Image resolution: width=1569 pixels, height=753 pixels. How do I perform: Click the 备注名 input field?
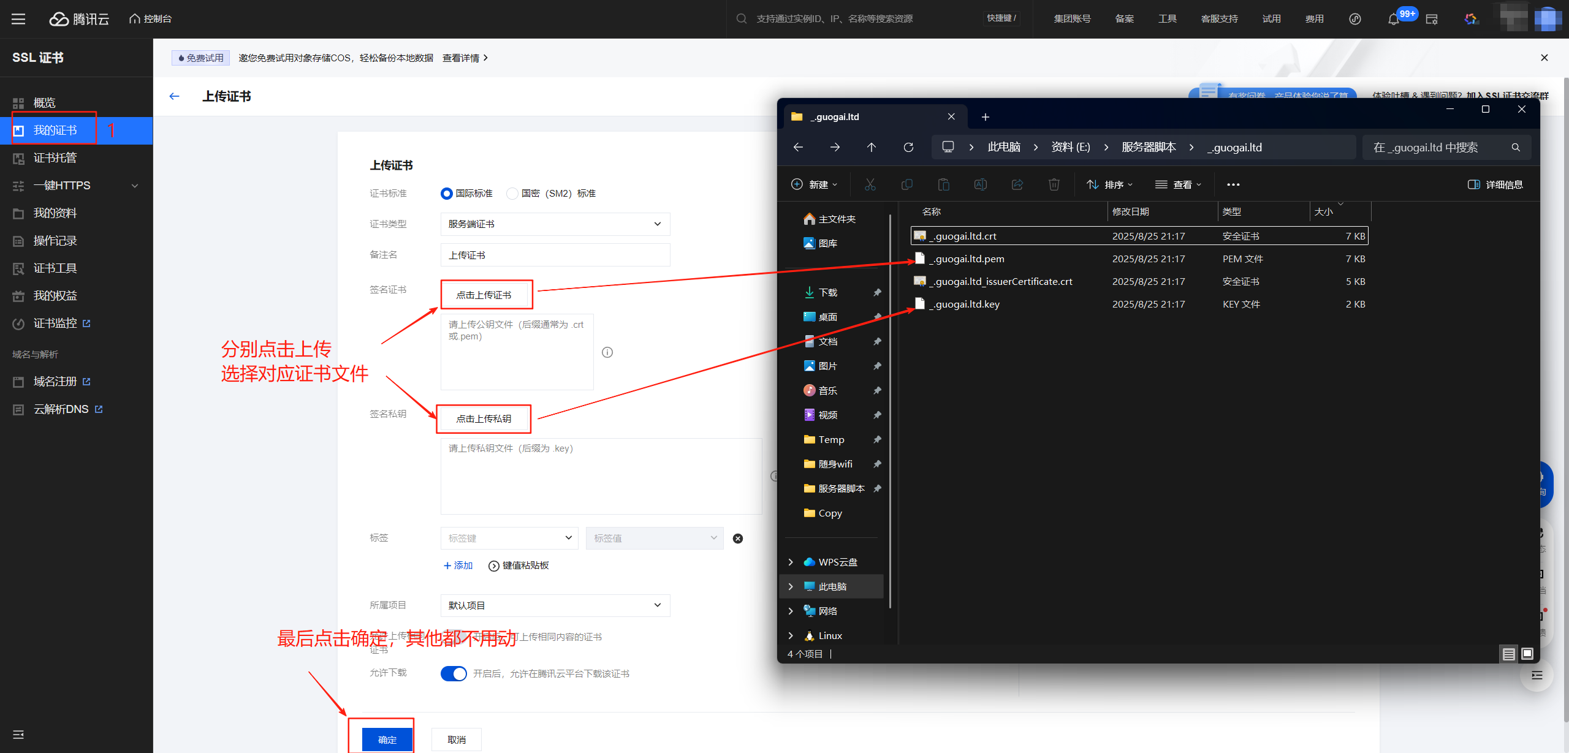click(555, 255)
